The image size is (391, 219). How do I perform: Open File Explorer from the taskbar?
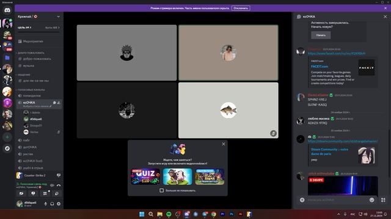pos(160,214)
